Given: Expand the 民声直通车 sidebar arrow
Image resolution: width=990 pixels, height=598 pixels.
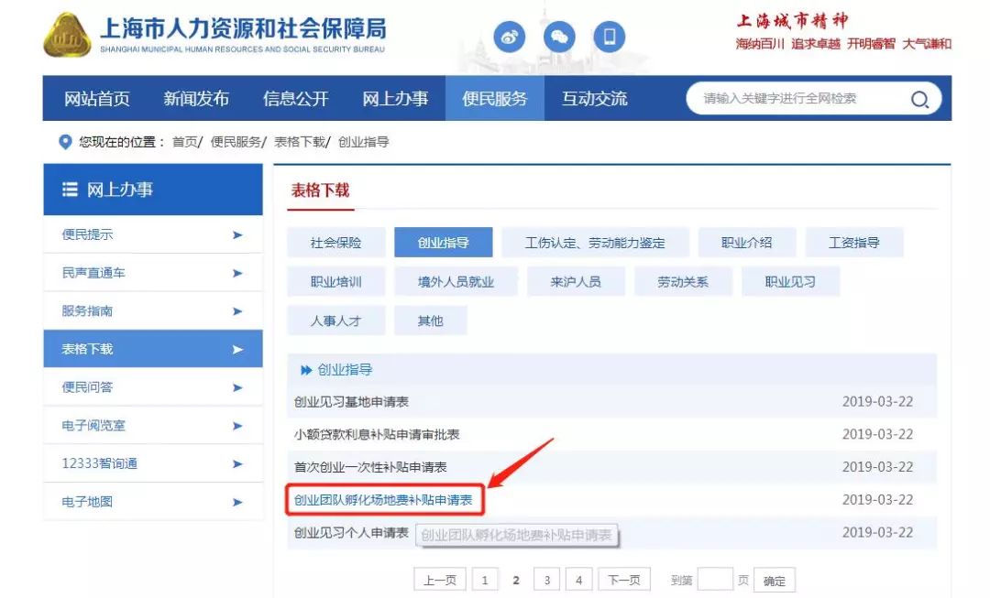Looking at the screenshot, I should (237, 273).
